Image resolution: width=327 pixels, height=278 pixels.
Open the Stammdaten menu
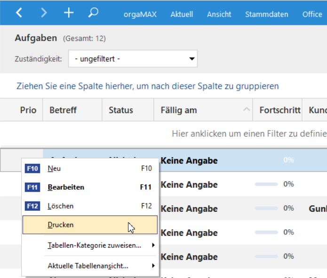pyautogui.click(x=266, y=14)
